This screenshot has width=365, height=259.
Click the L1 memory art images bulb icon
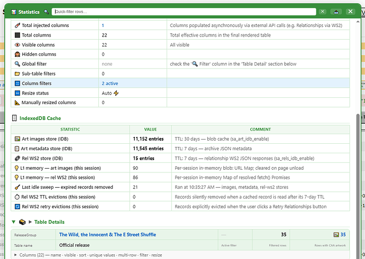pyautogui.click(x=16, y=168)
